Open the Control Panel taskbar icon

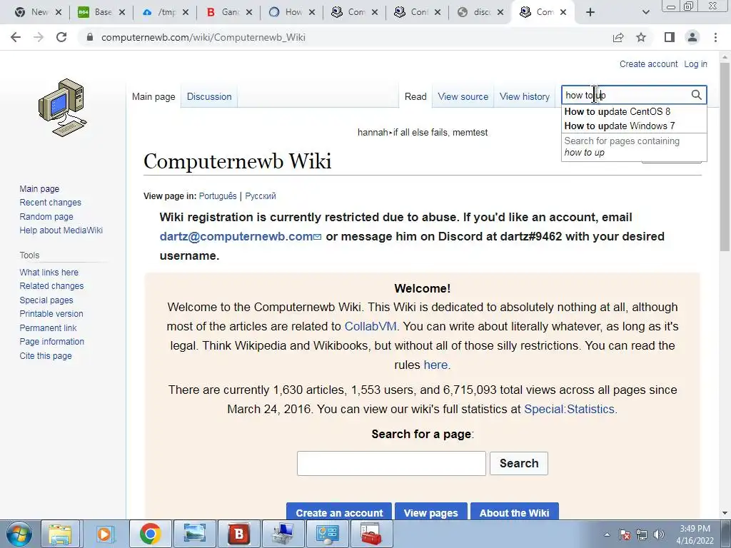tap(327, 534)
